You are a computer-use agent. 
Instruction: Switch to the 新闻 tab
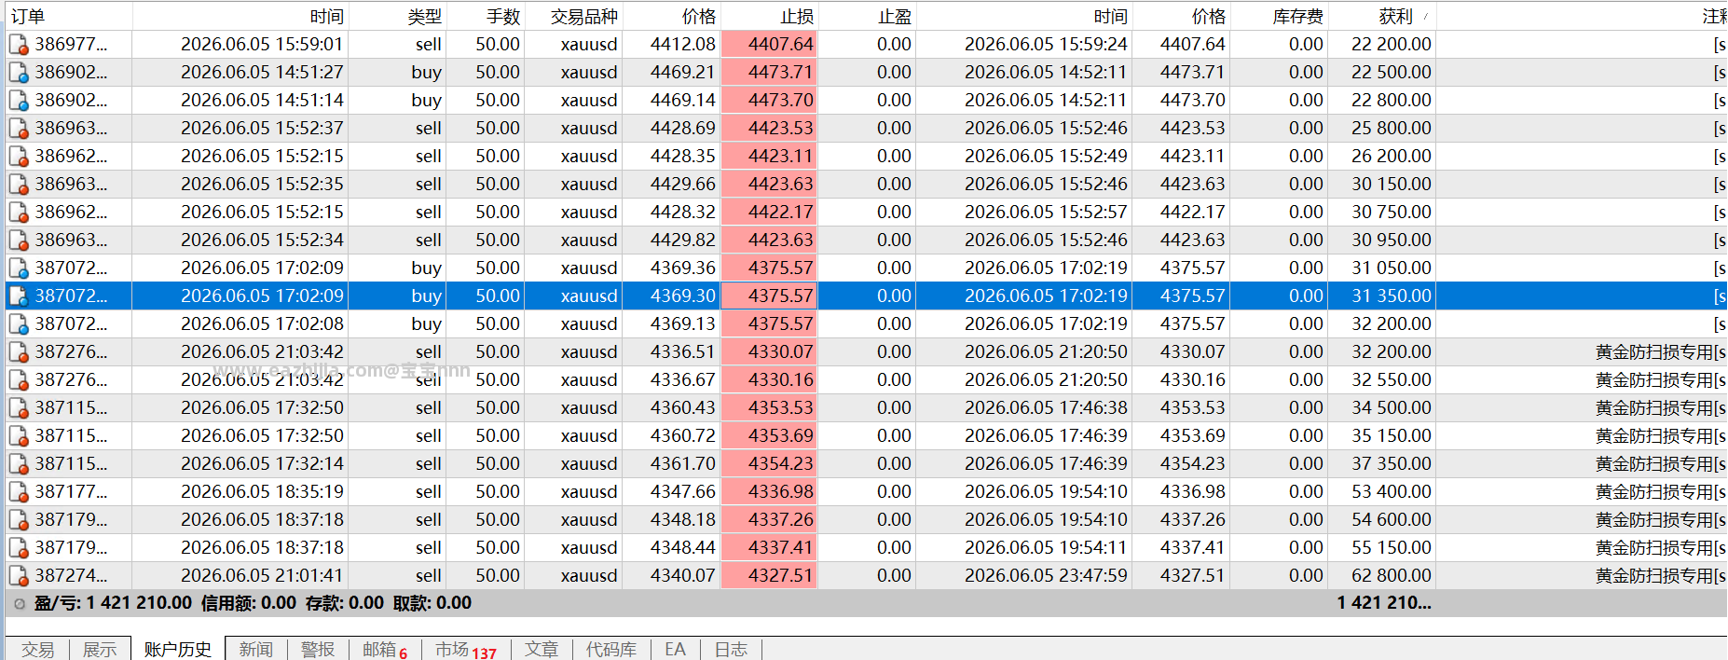point(255,650)
